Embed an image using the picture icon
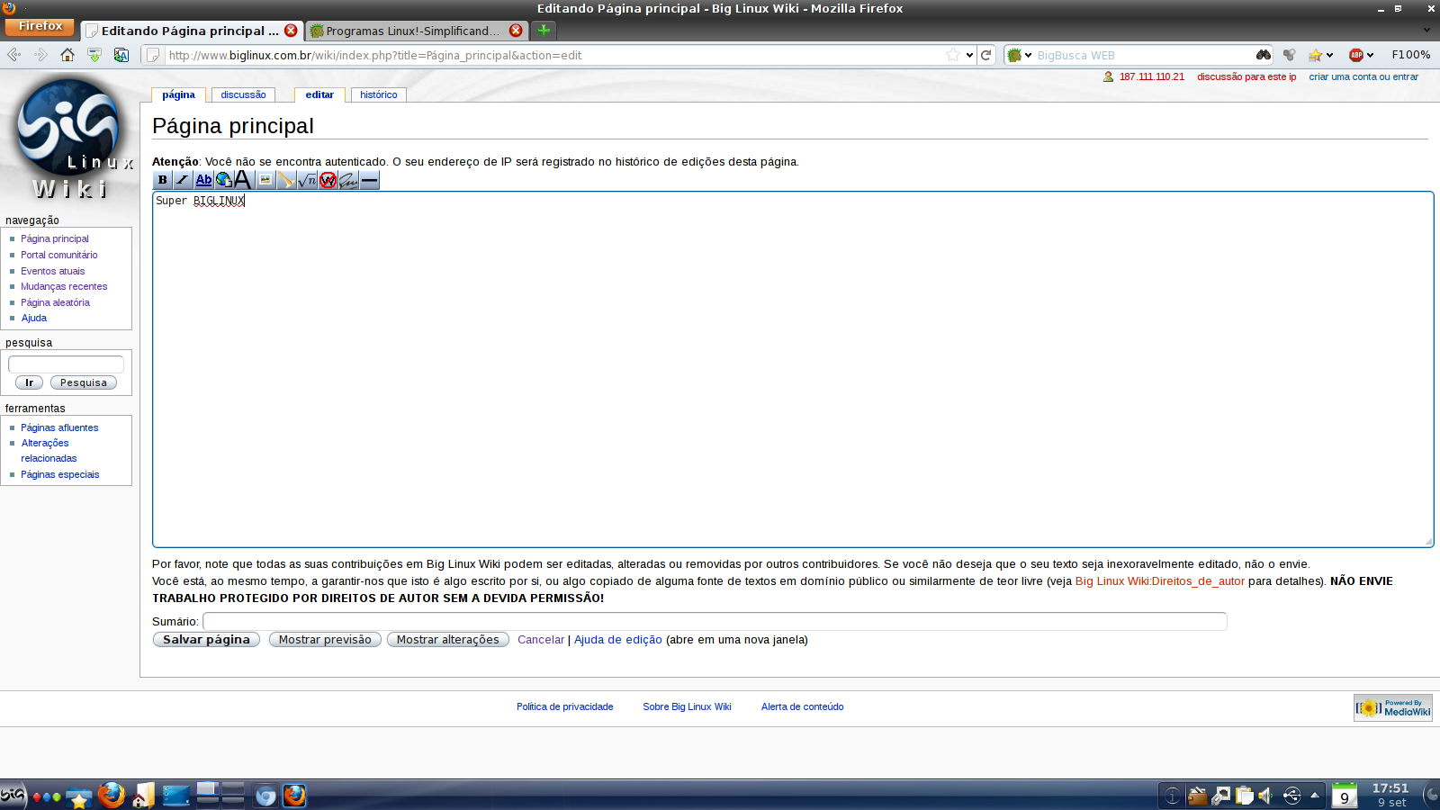The width and height of the screenshot is (1440, 810). pos(265,180)
